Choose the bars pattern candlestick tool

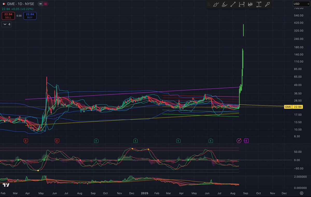coord(250,4)
